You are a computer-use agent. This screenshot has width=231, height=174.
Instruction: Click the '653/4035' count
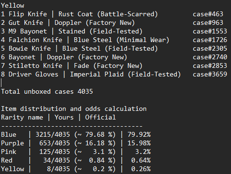55,143
